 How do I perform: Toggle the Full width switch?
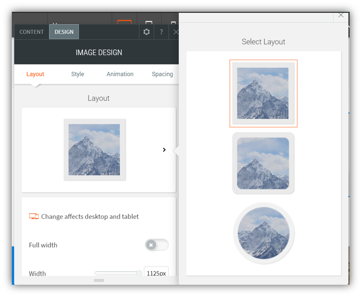(157, 245)
